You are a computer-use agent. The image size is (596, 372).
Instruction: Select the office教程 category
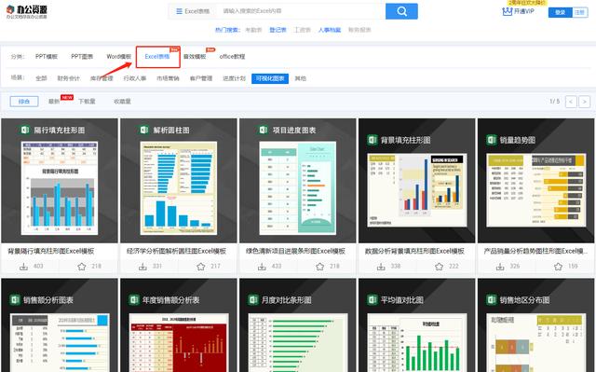tap(232, 56)
